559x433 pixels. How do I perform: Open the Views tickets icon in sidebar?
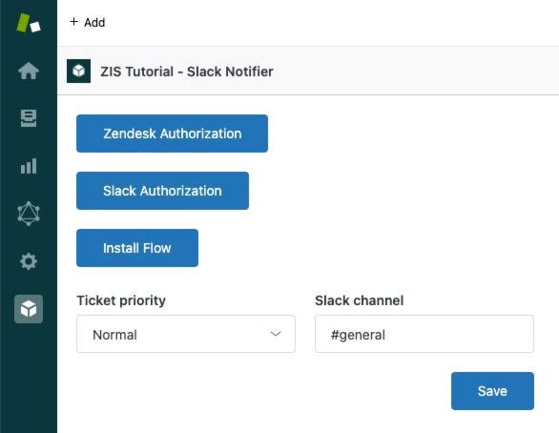[29, 118]
